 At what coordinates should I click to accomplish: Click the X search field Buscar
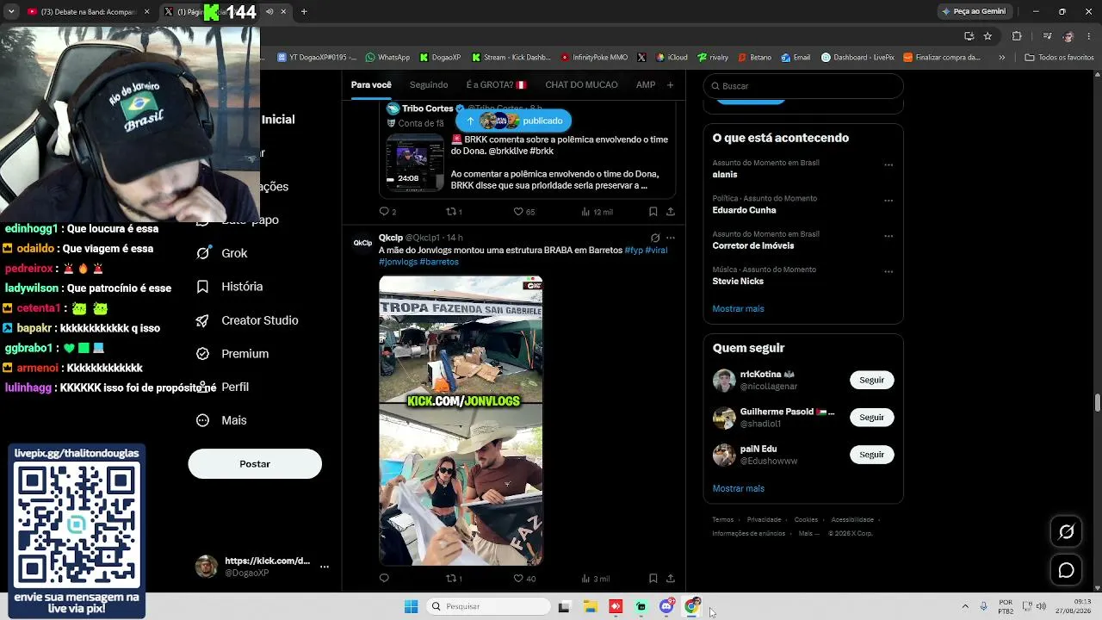click(x=803, y=86)
